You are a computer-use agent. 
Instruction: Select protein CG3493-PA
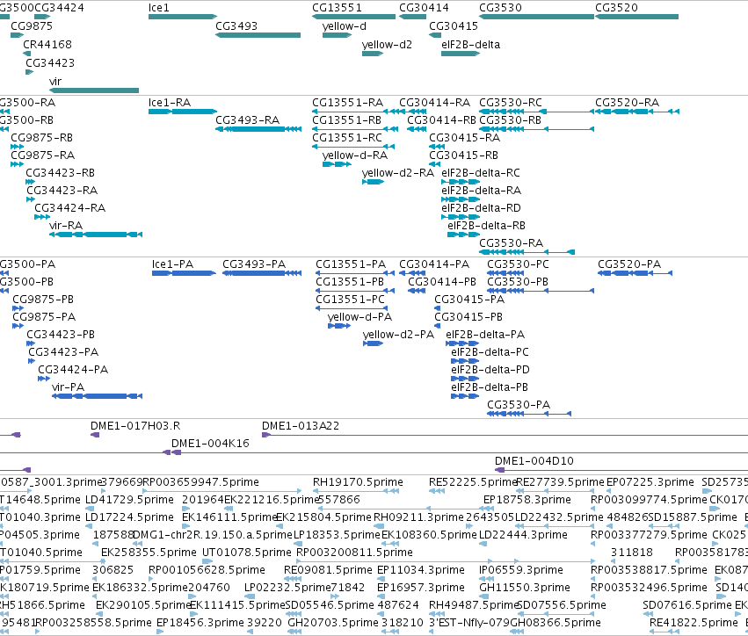254,264
